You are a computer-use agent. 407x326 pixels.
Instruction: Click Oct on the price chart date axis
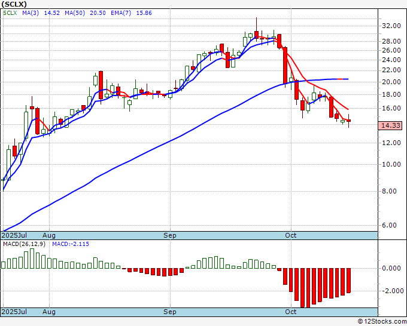point(291,235)
